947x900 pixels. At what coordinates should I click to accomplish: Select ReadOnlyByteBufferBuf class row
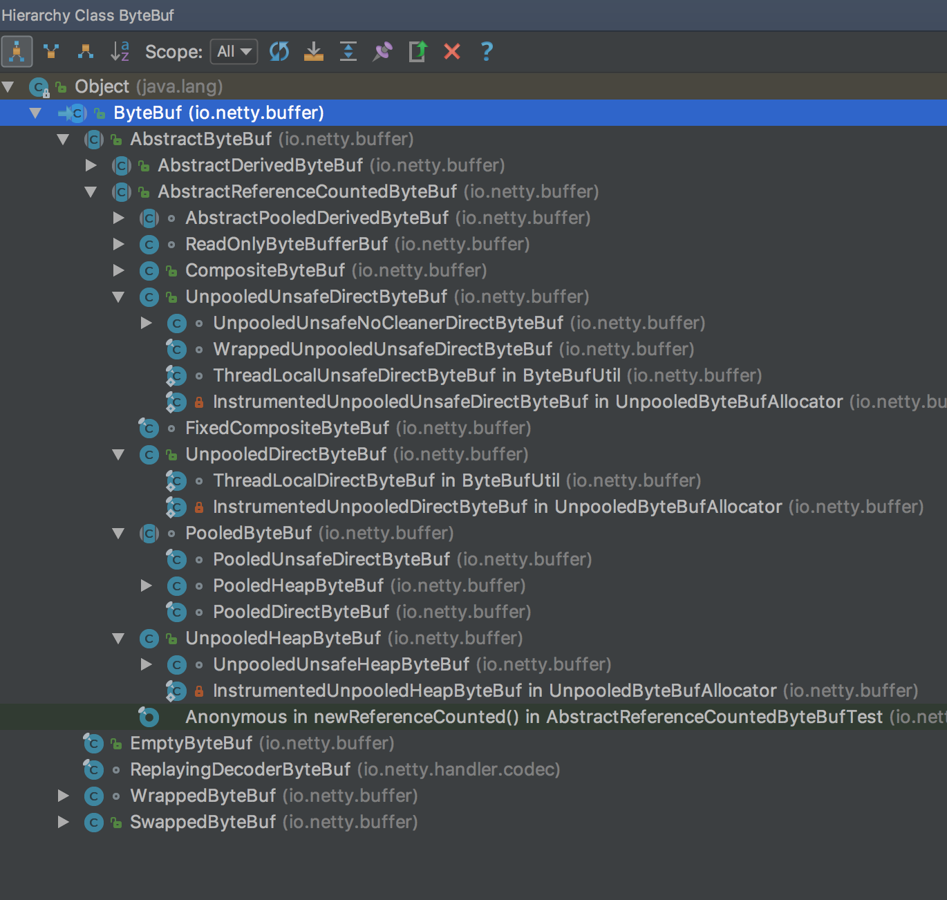point(473,244)
